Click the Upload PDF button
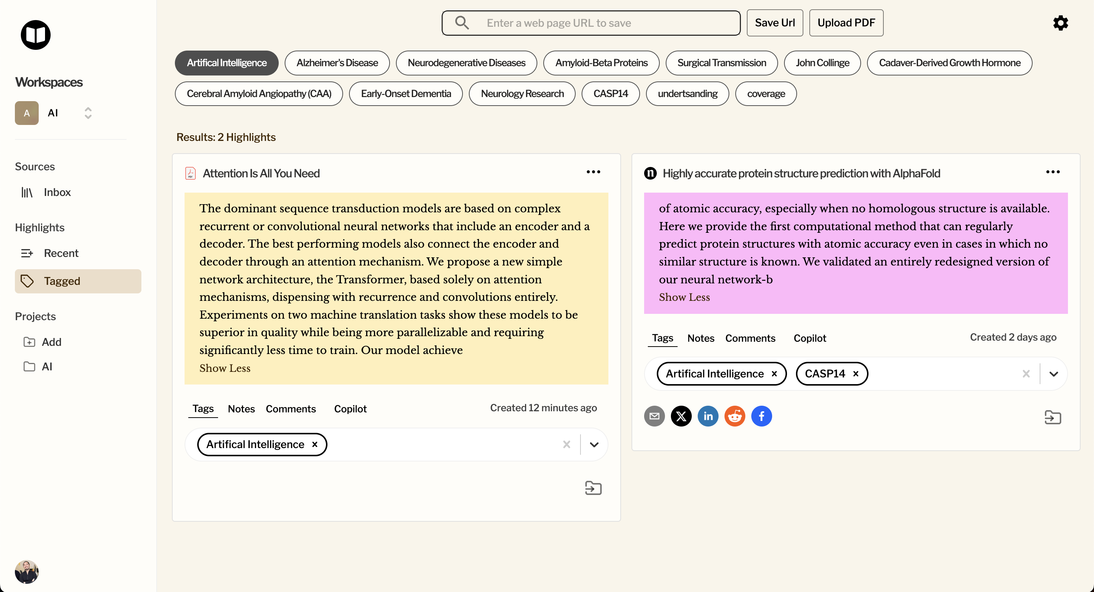Screen dimensions: 1094x592 (845, 23)
